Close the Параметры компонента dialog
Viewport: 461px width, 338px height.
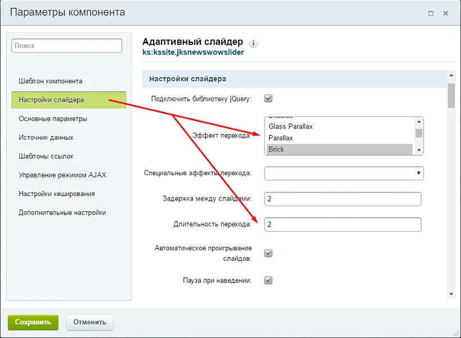pos(445,14)
